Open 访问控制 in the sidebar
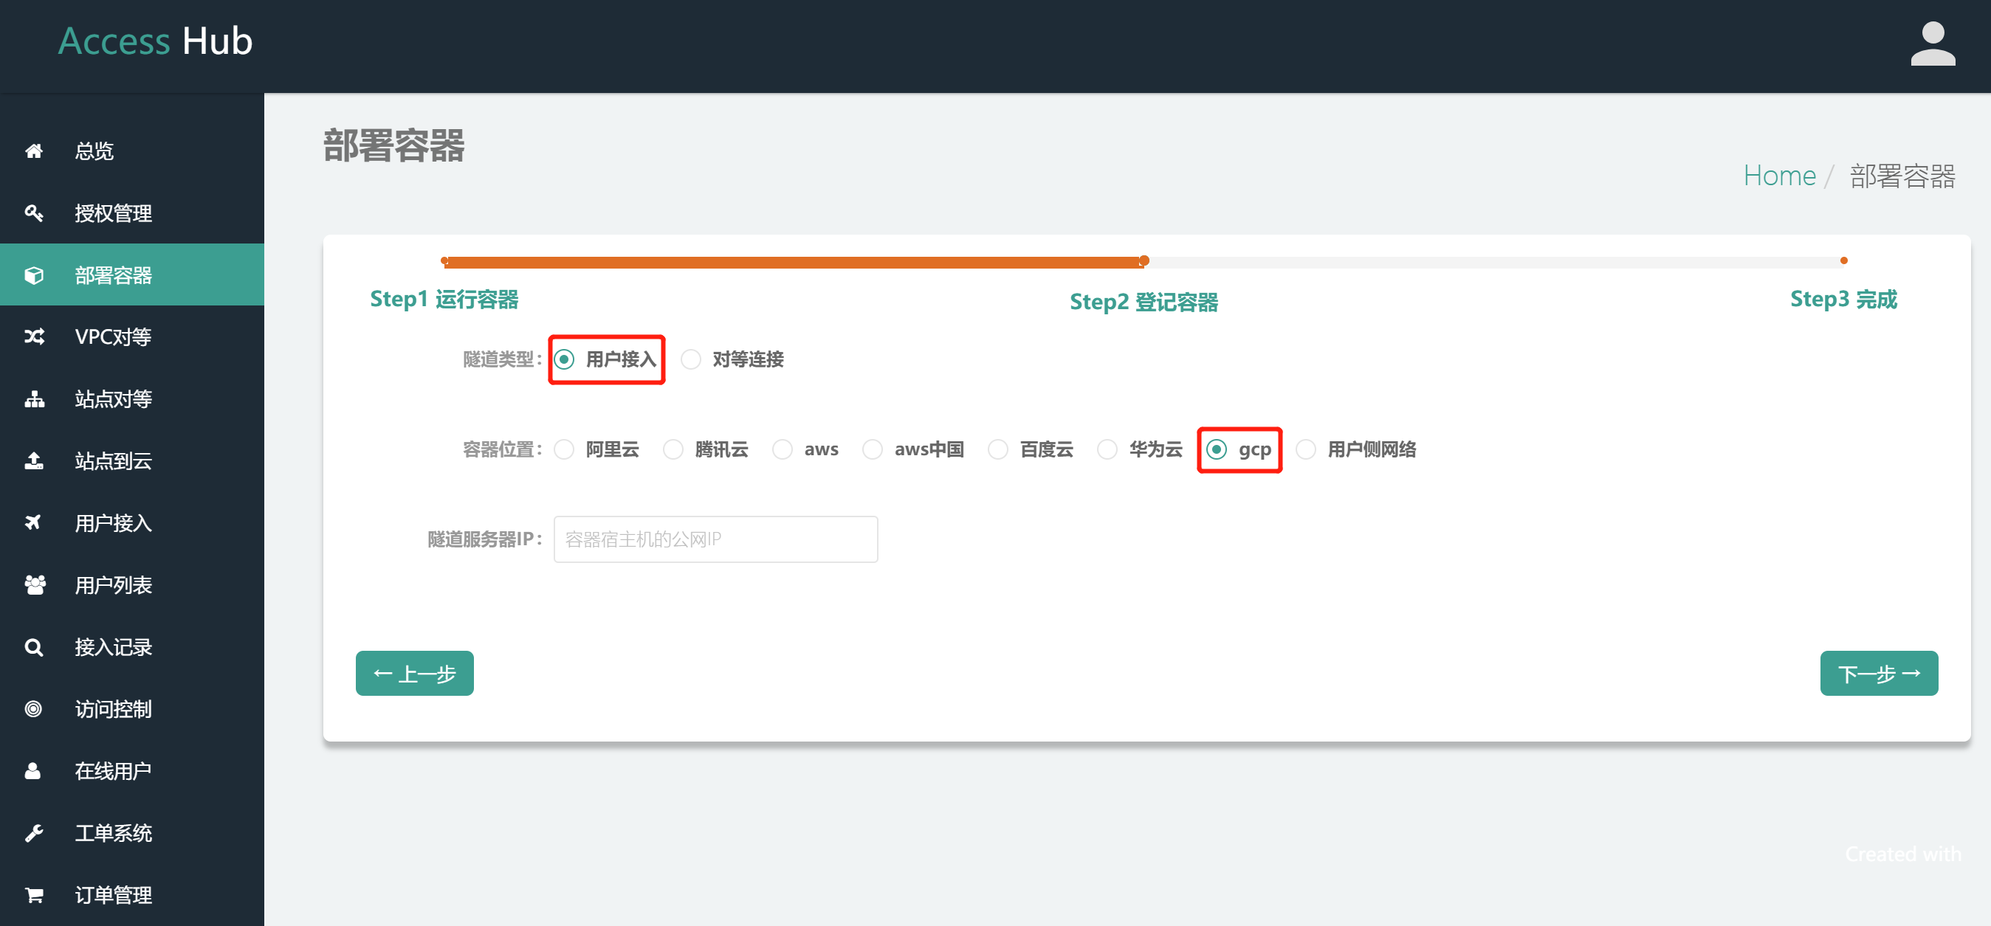Screen dimensions: 1991x926 [x=132, y=709]
